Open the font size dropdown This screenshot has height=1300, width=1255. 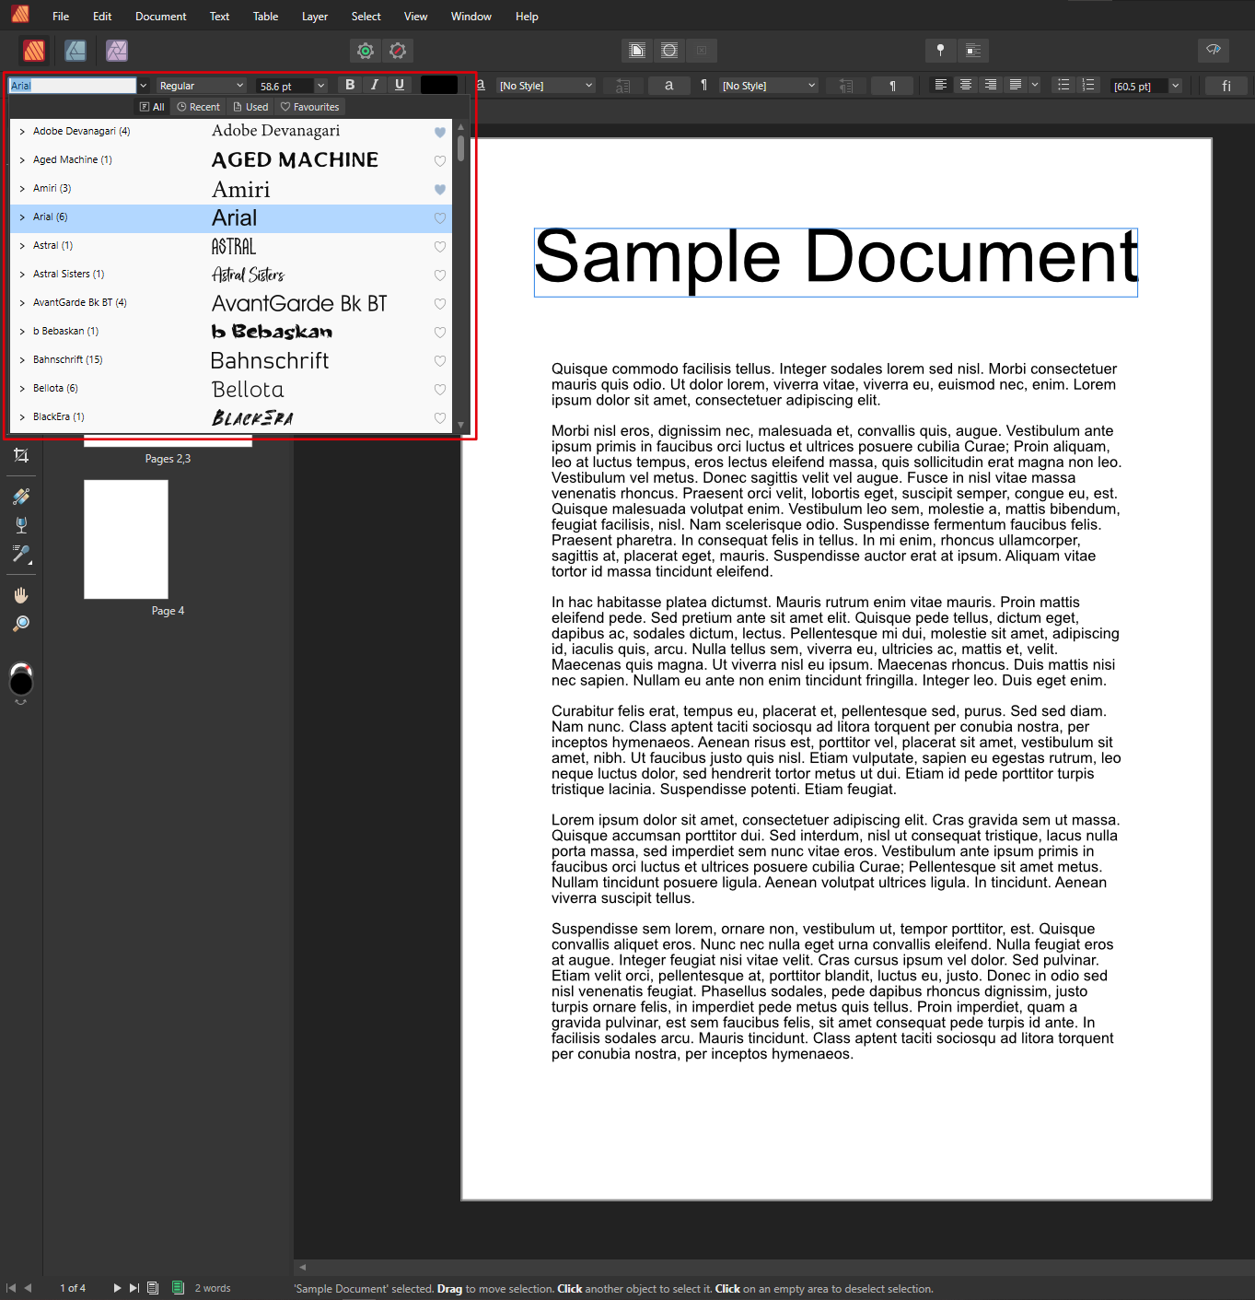[320, 86]
